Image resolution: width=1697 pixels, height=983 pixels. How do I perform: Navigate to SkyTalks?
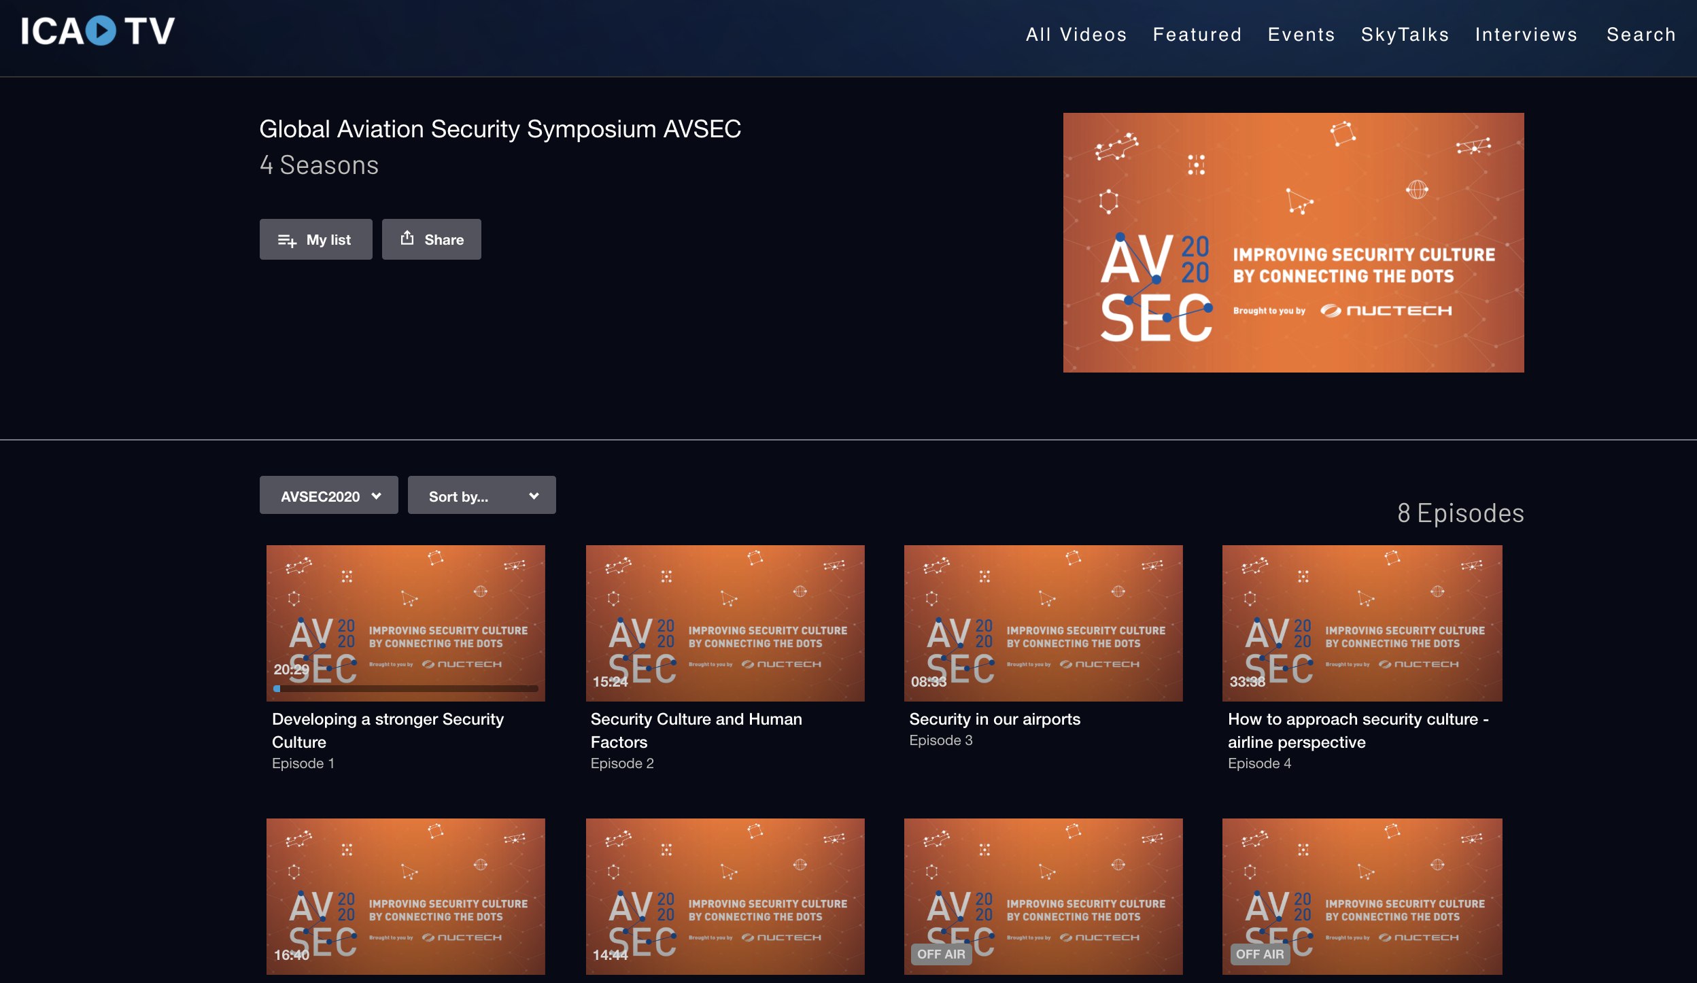[x=1405, y=35]
